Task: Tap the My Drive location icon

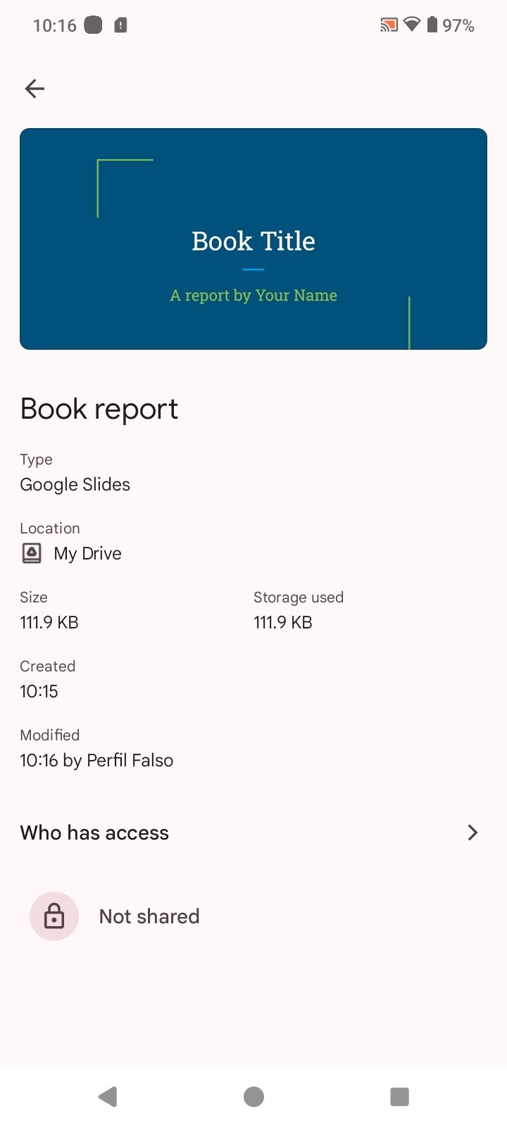Action: coord(32,553)
